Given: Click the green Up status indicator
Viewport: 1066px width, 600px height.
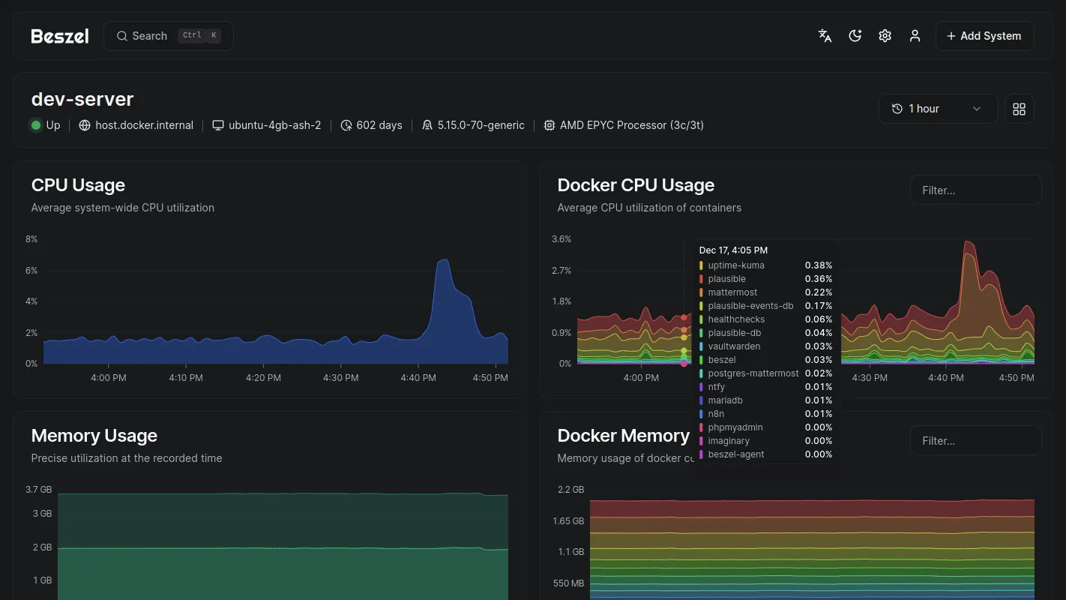Looking at the screenshot, I should pyautogui.click(x=36, y=125).
